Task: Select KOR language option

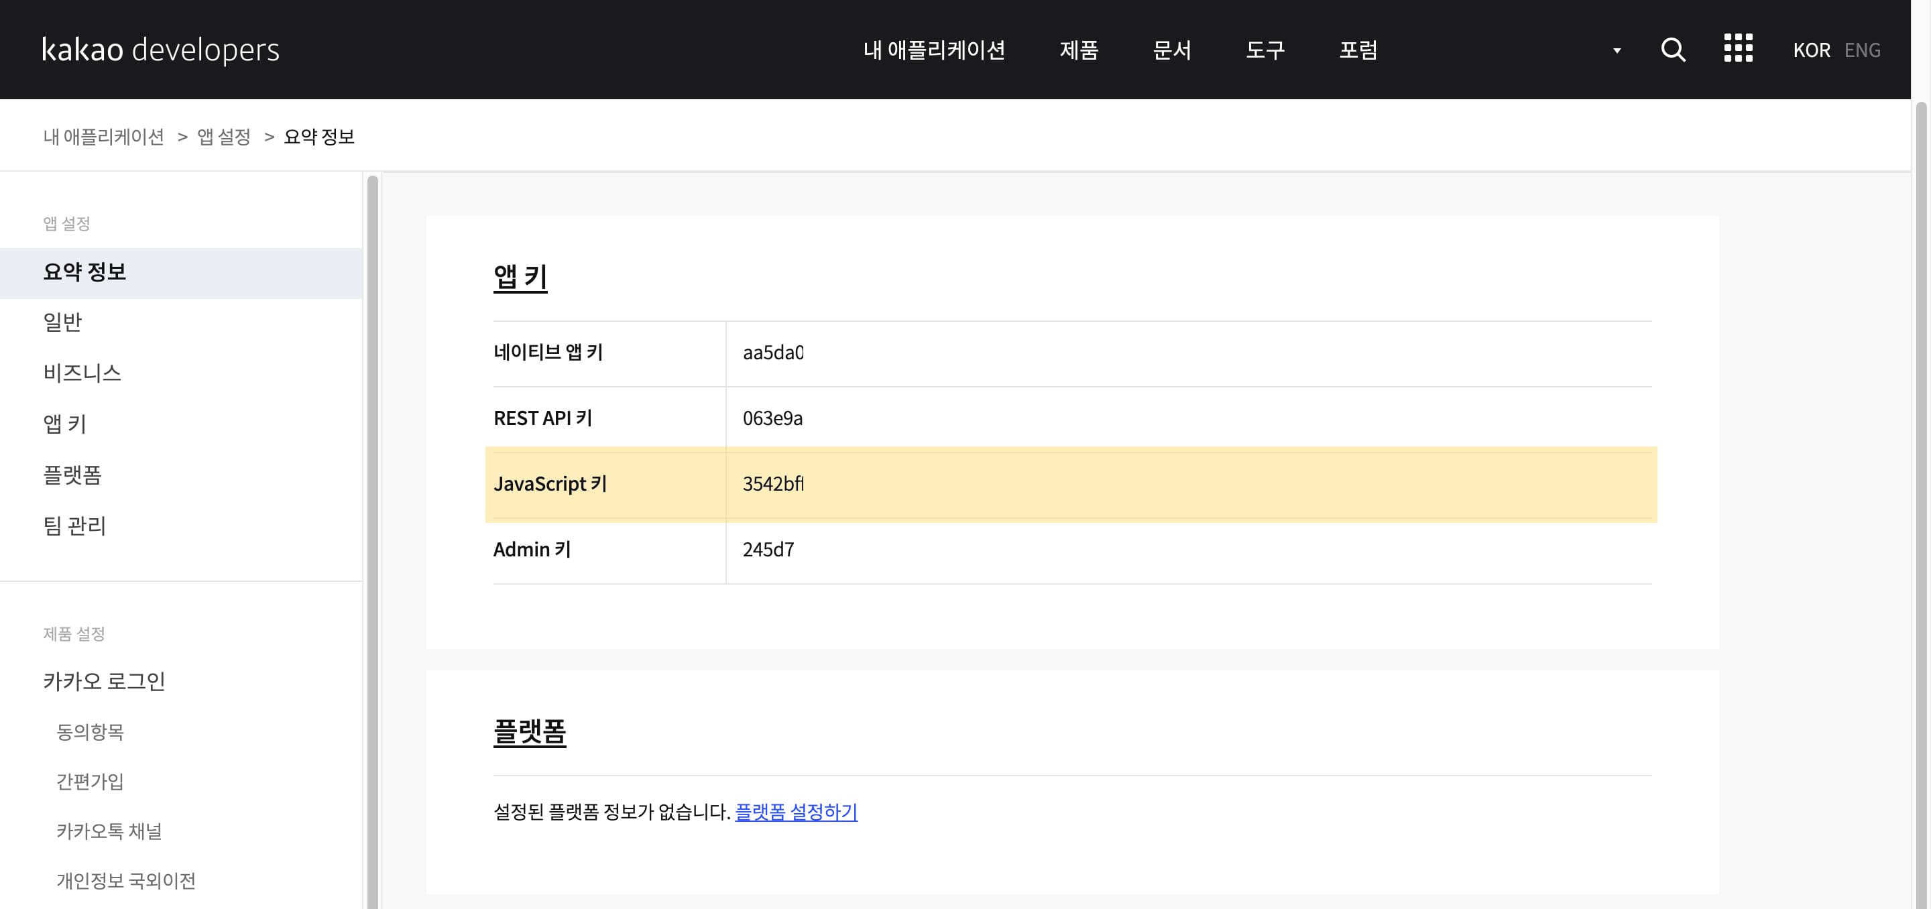Action: [x=1811, y=50]
